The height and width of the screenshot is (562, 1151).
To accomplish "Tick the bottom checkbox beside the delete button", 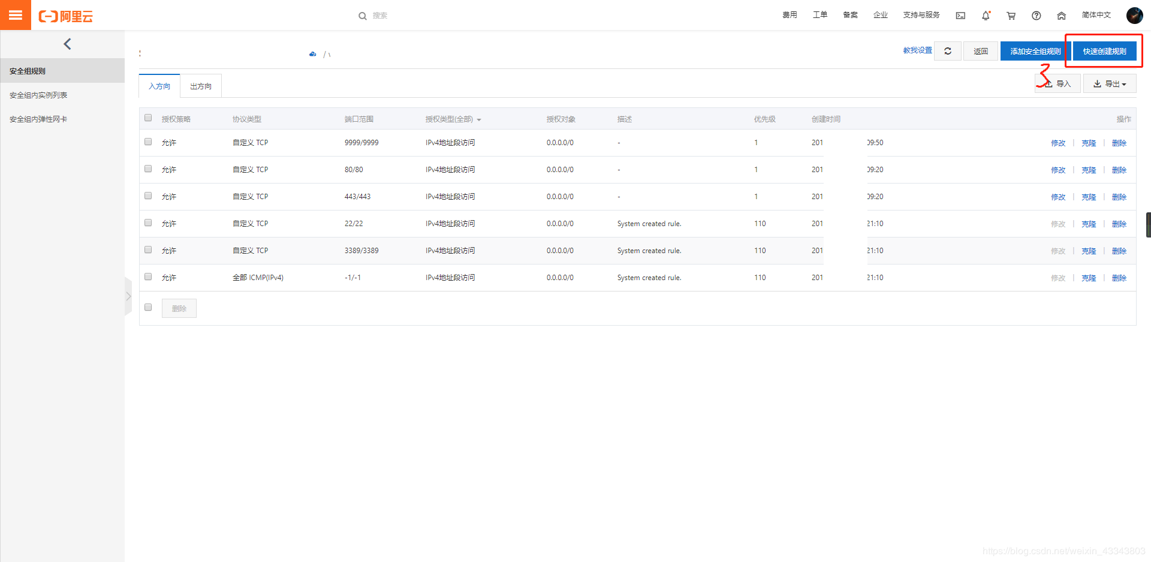I will [x=148, y=308].
